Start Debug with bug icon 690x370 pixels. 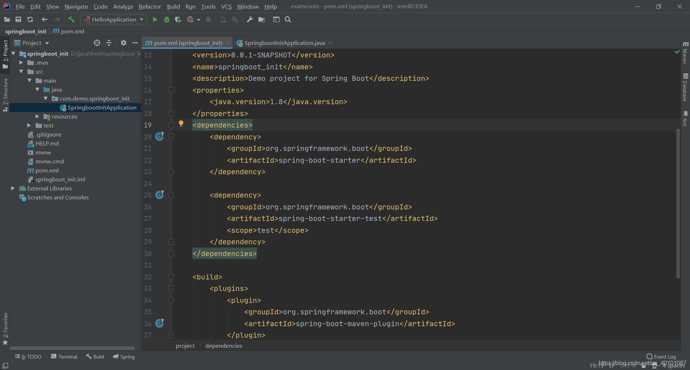click(x=167, y=19)
